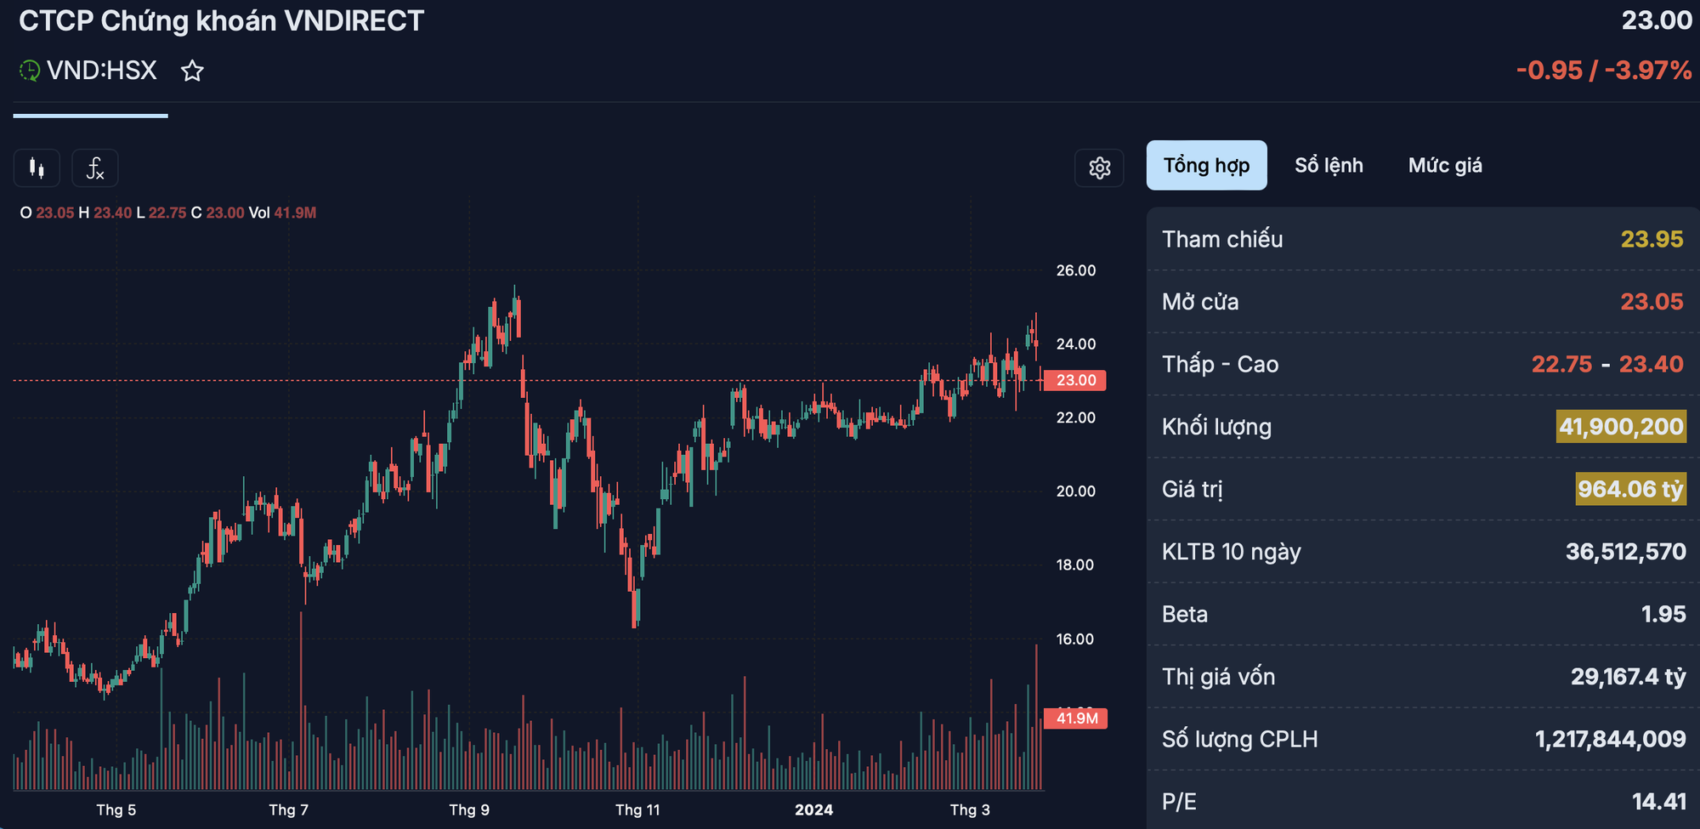
Task: Click the Thg 11 time axis marker
Action: click(637, 809)
